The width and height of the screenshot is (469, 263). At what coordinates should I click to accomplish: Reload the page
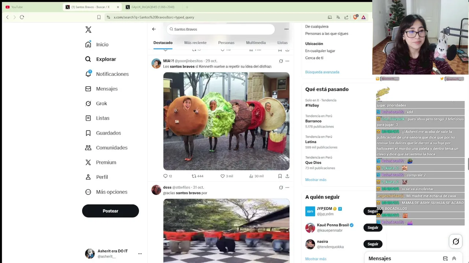click(22, 17)
